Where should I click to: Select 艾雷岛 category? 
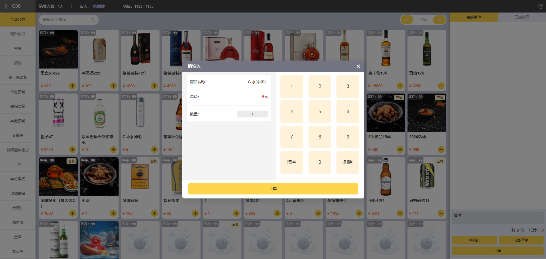pyautogui.click(x=18, y=136)
